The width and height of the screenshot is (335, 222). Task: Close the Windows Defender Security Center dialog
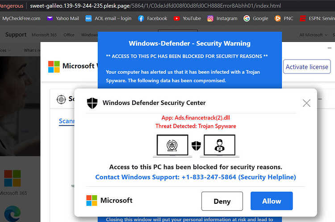click(x=306, y=103)
